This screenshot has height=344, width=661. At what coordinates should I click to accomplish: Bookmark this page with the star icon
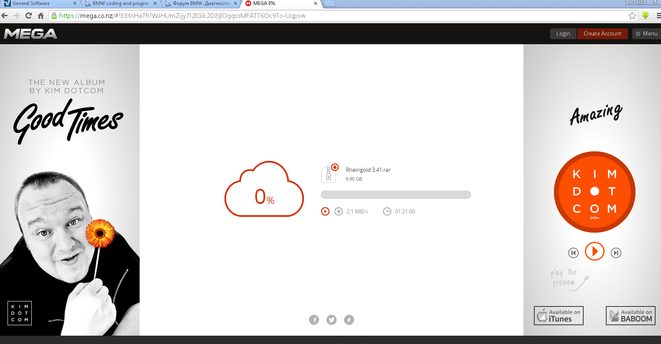(632, 16)
